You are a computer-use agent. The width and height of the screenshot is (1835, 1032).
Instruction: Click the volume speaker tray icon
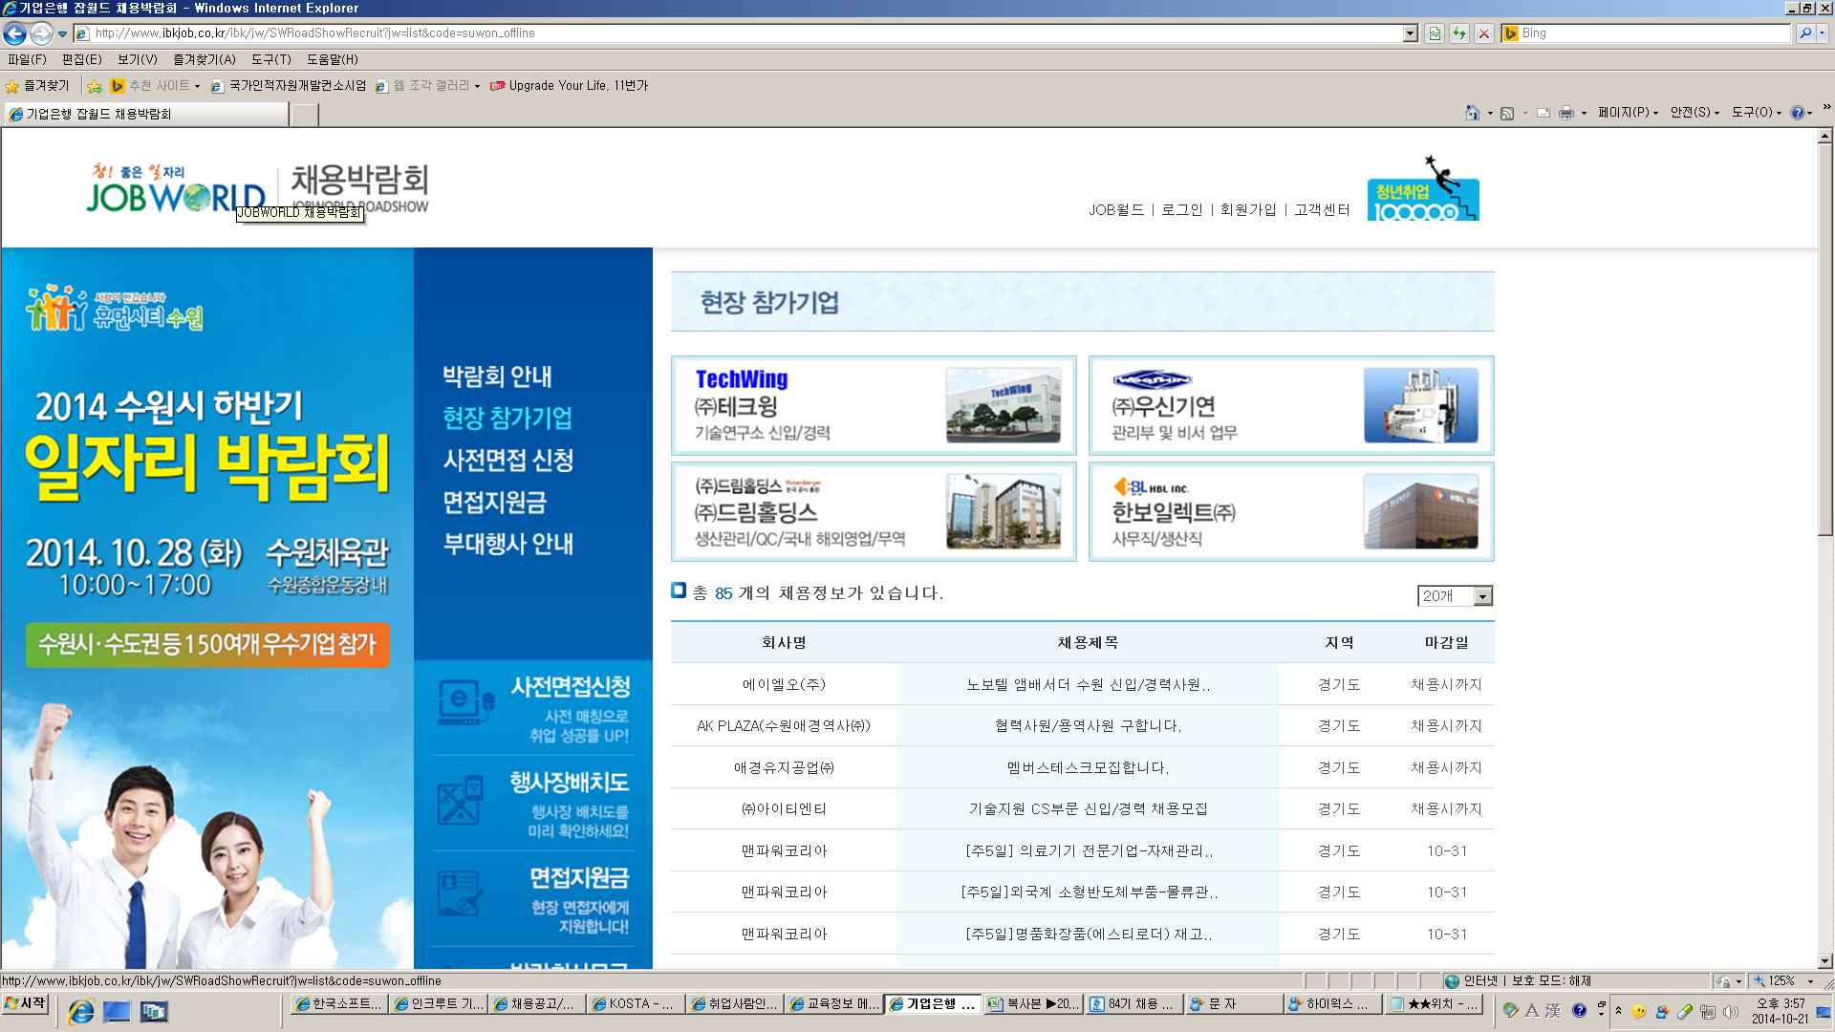tap(1731, 1011)
